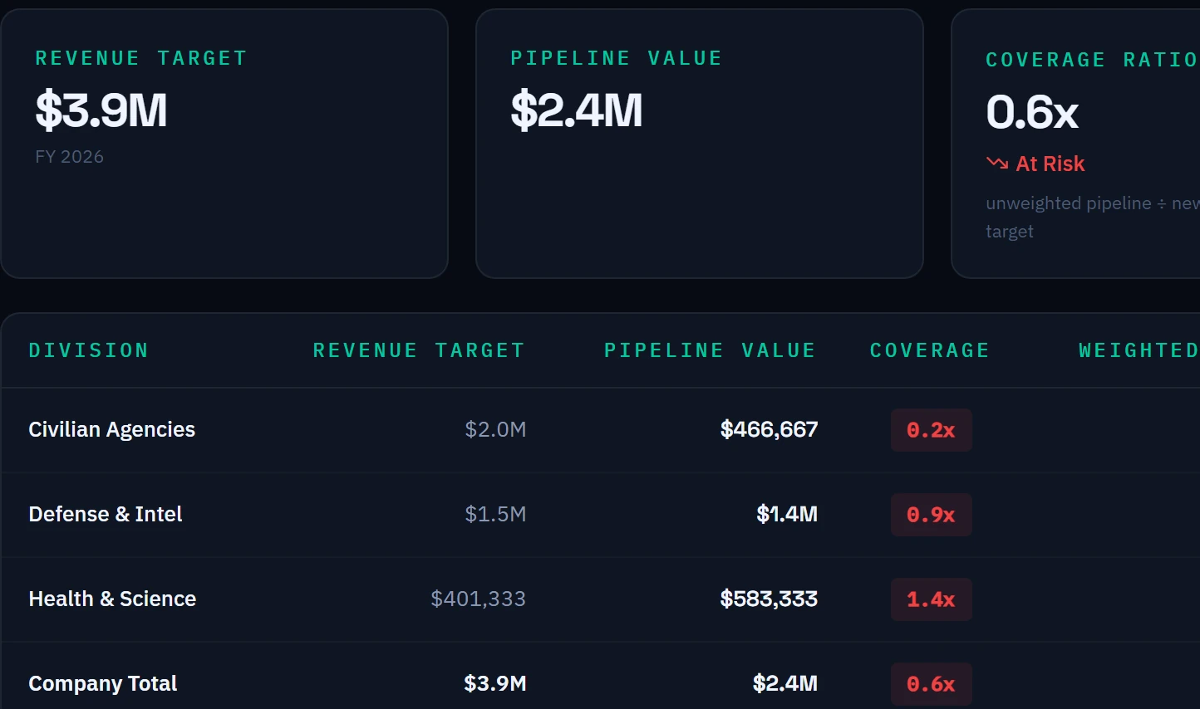Click the FY 2026 label

point(70,157)
